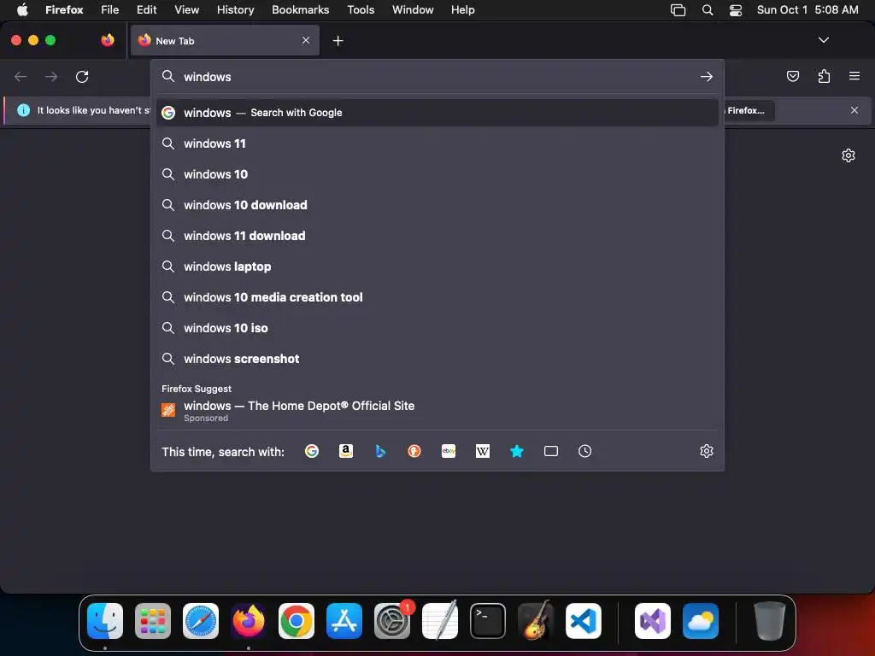This screenshot has height=656, width=875.
Task: Search with the Wikipedia icon
Action: coord(483,451)
